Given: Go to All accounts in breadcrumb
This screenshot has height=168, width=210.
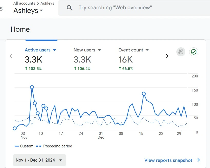Looking at the screenshot, I should coord(24,3).
